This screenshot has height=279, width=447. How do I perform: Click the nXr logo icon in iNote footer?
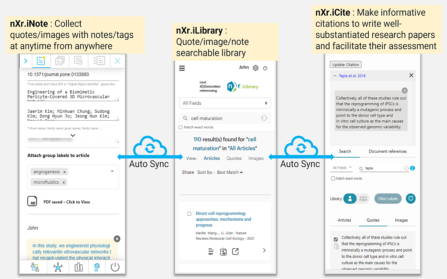click(x=97, y=267)
